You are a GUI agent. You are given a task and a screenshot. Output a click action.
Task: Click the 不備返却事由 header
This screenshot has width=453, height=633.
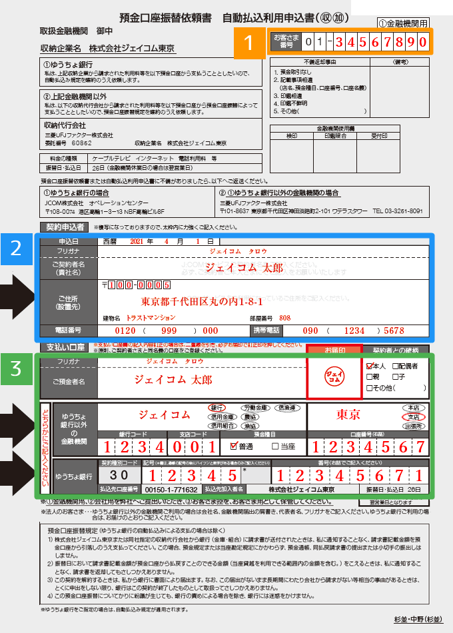pyautogui.click(x=320, y=62)
